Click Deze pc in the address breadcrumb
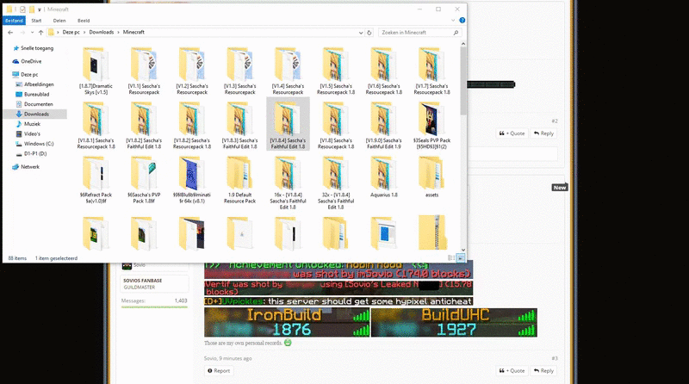 point(71,32)
